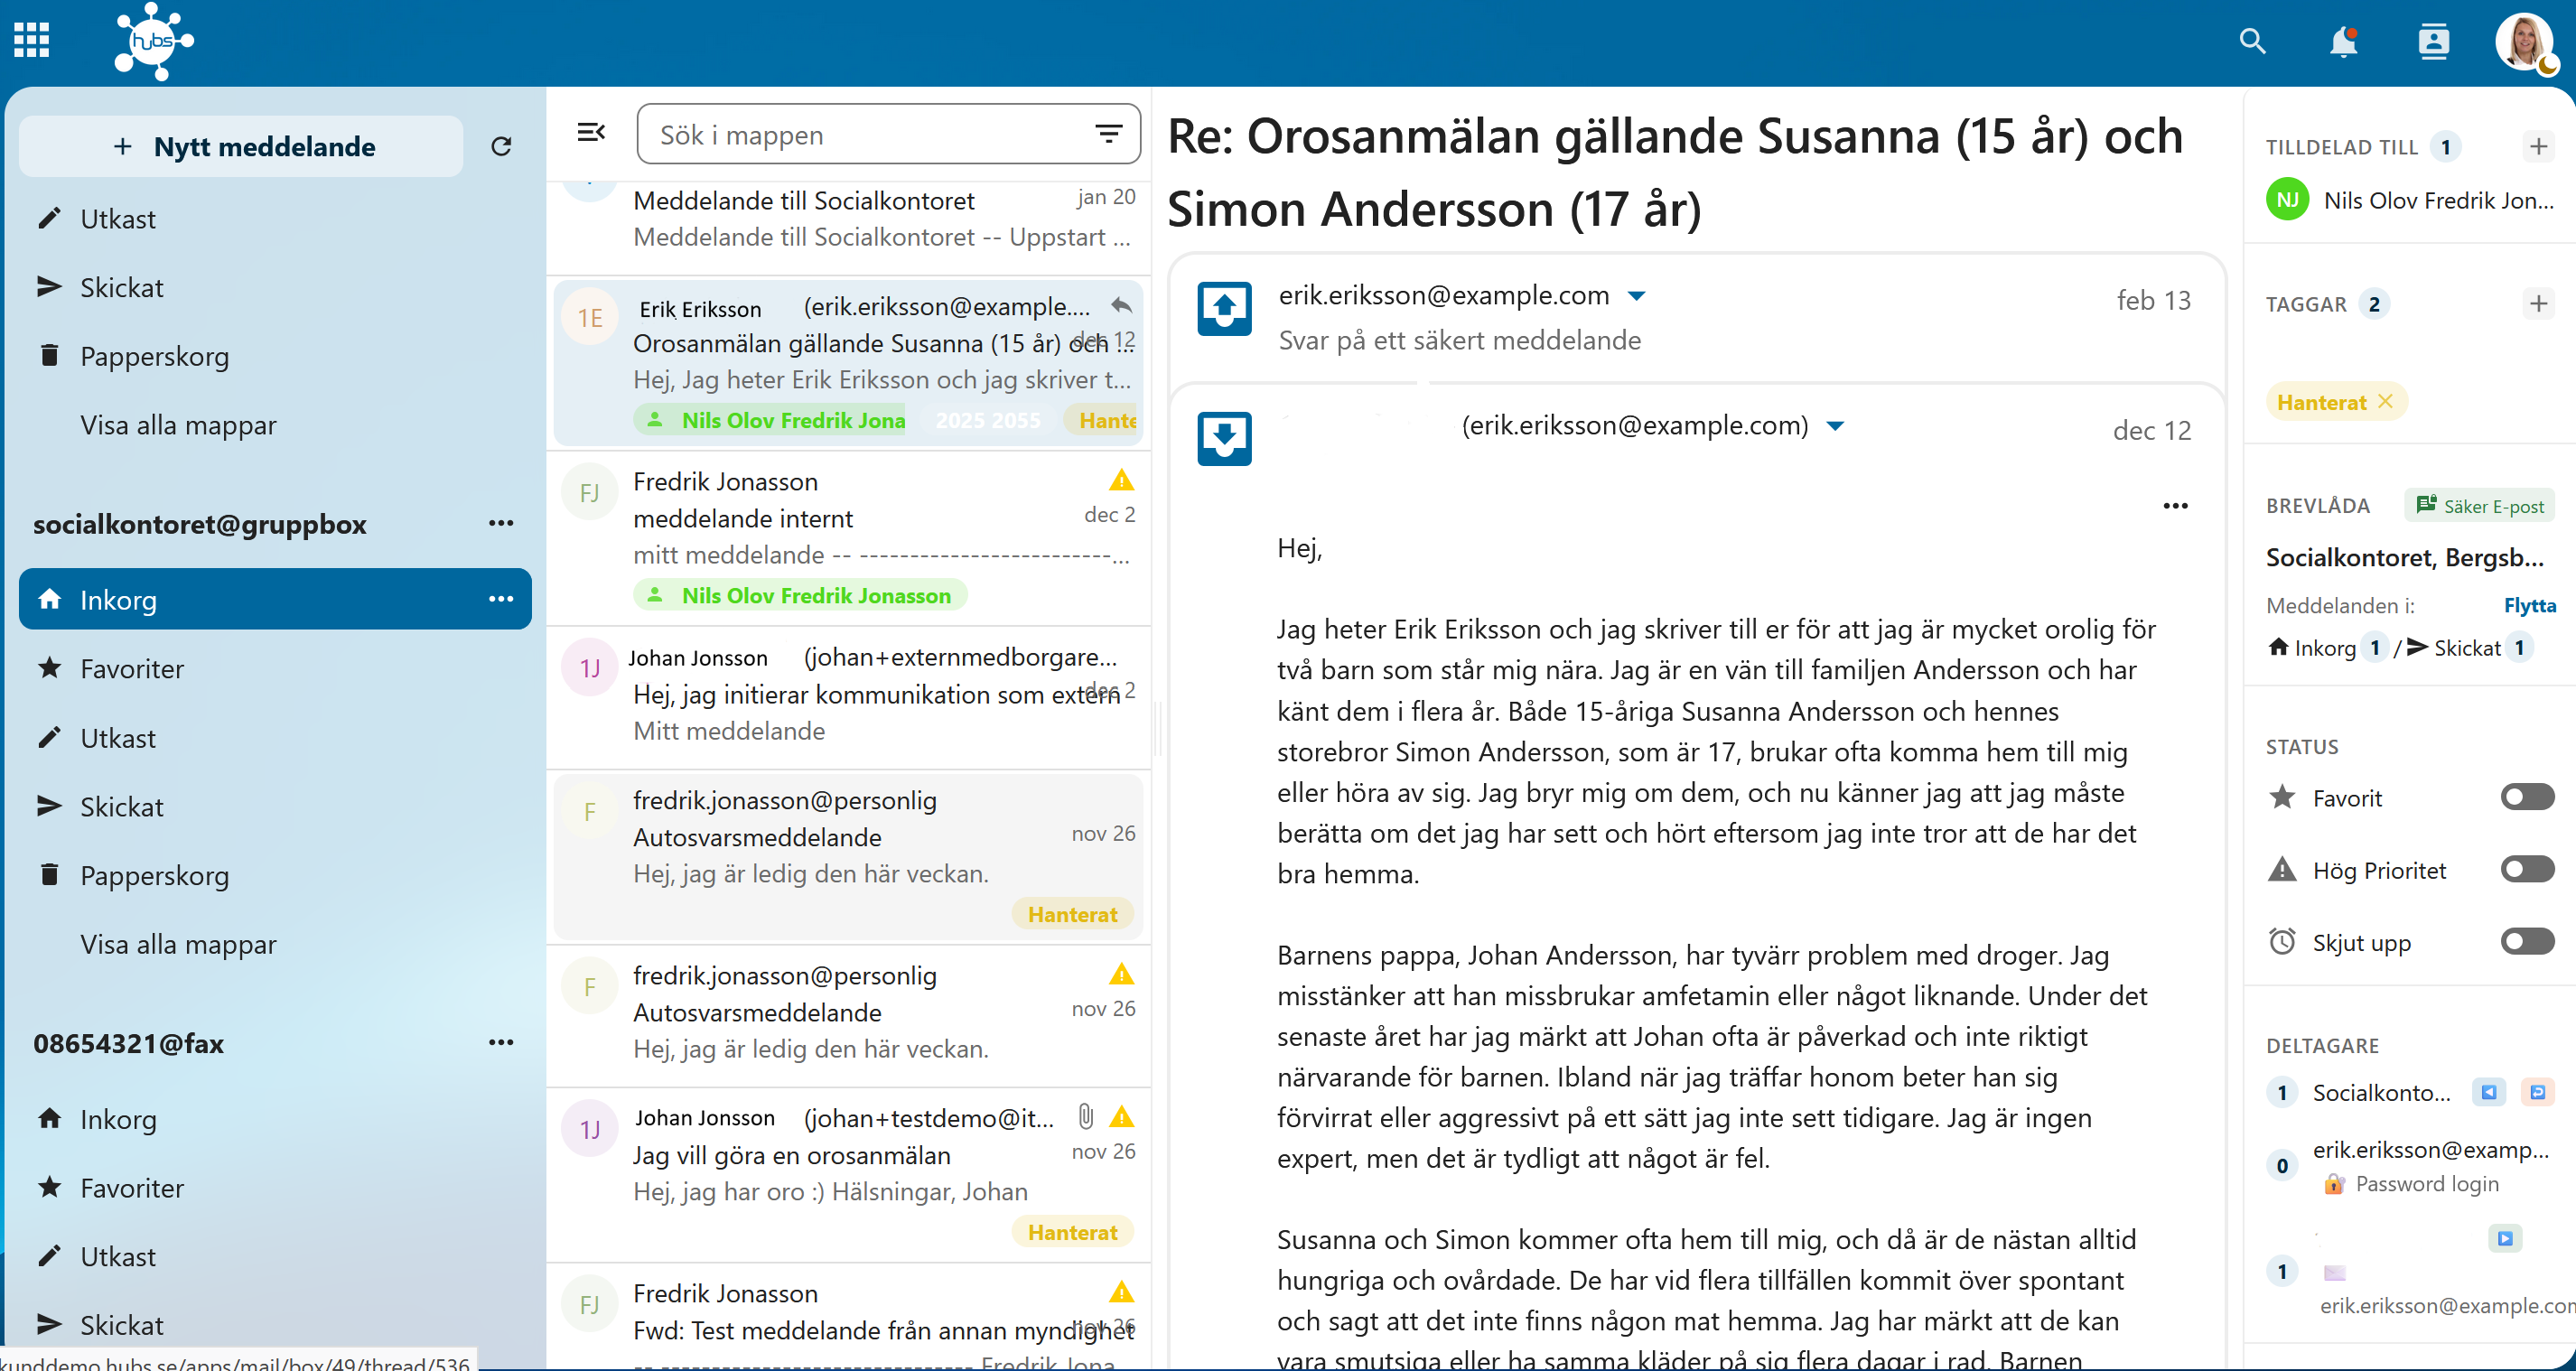This screenshot has width=2576, height=1371.
Task: Click Inkorg 1 under Meddelanden i
Action: click(2328, 648)
